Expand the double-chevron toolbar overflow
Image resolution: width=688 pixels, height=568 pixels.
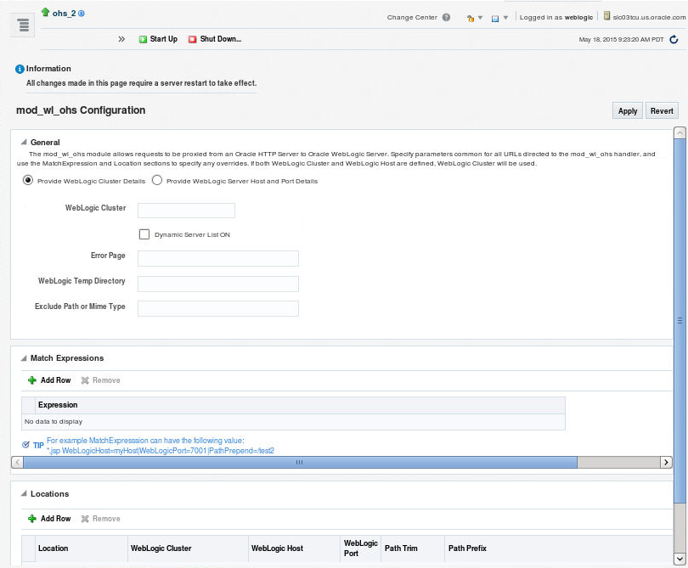tap(121, 39)
